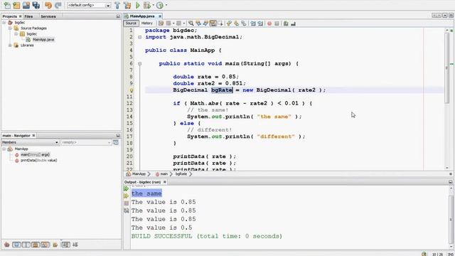The height and width of the screenshot is (256, 455).
Task: Select the MainApp.java editor tab
Action: [142, 16]
